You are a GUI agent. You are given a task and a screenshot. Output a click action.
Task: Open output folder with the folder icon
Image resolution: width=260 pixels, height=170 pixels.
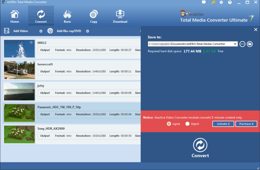point(250,44)
